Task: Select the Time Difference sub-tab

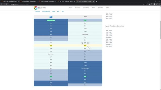Action: click(46, 11)
